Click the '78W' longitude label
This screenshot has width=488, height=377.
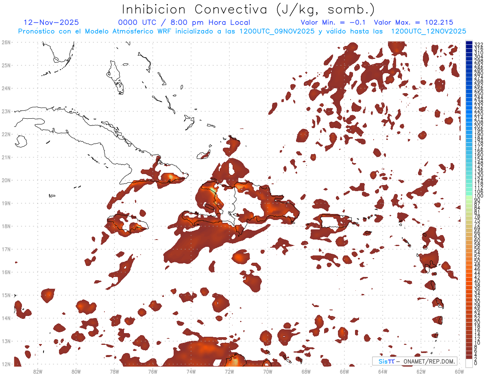pos(114,371)
